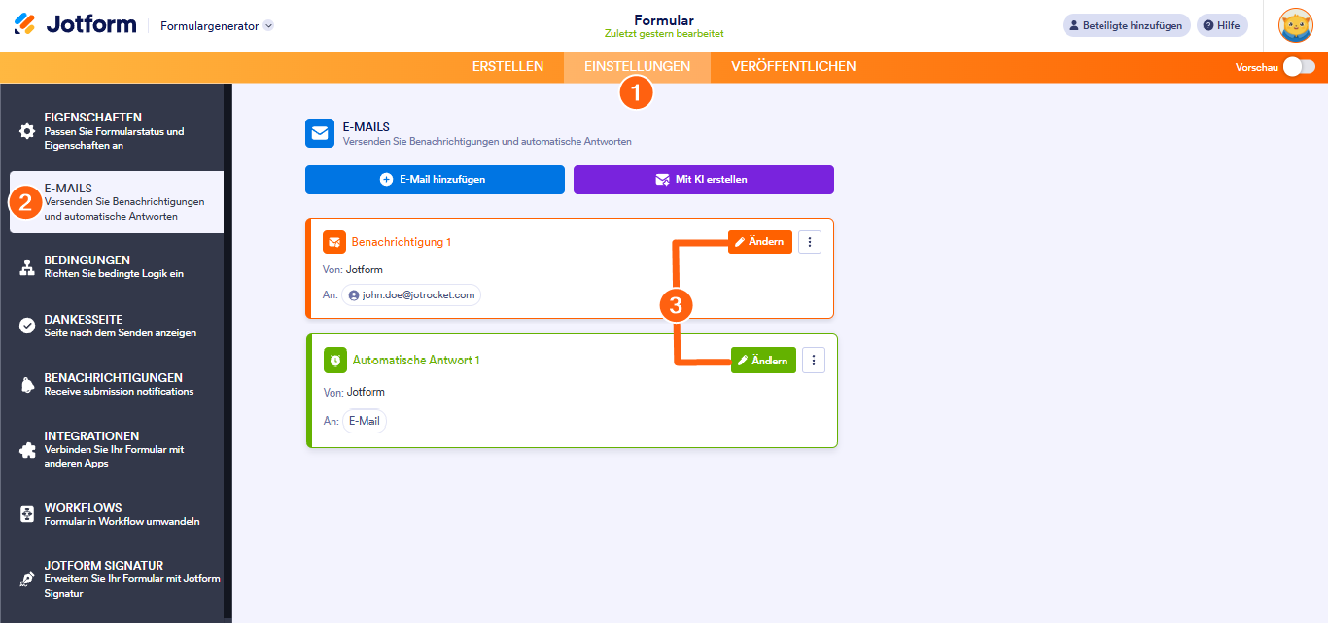Screen dimensions: 1328x623
Task: Click Ändern on Automatische Antwort 1
Action: click(763, 361)
